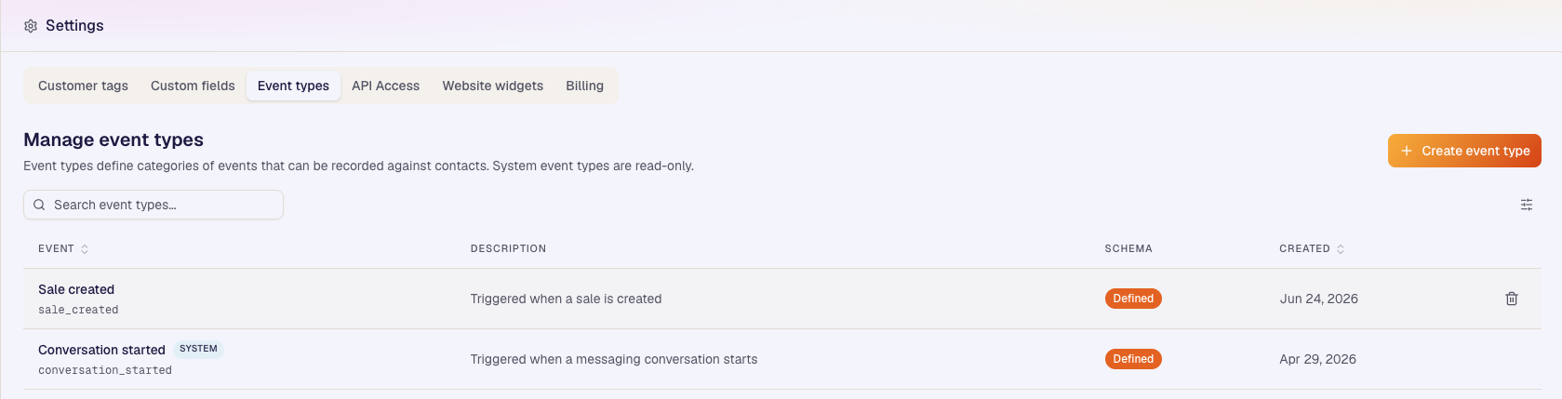Focus the Search event types field
Screen dimensions: 1562x399
click(154, 205)
